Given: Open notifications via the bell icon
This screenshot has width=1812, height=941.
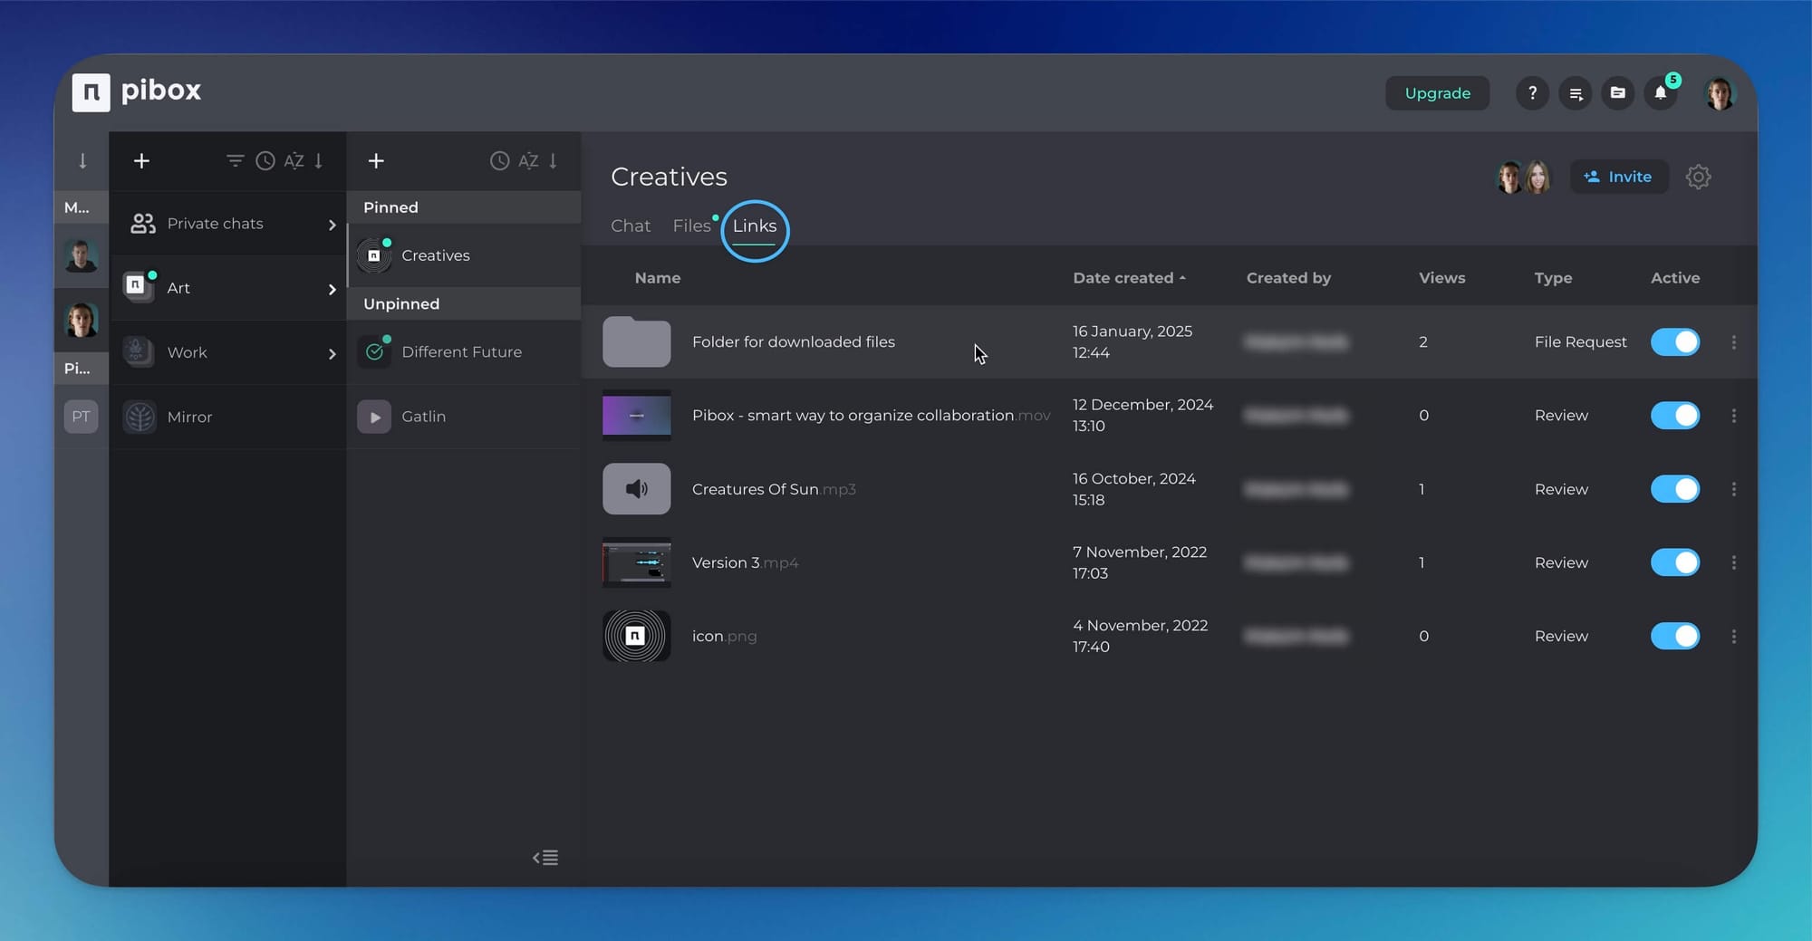Looking at the screenshot, I should [1661, 93].
